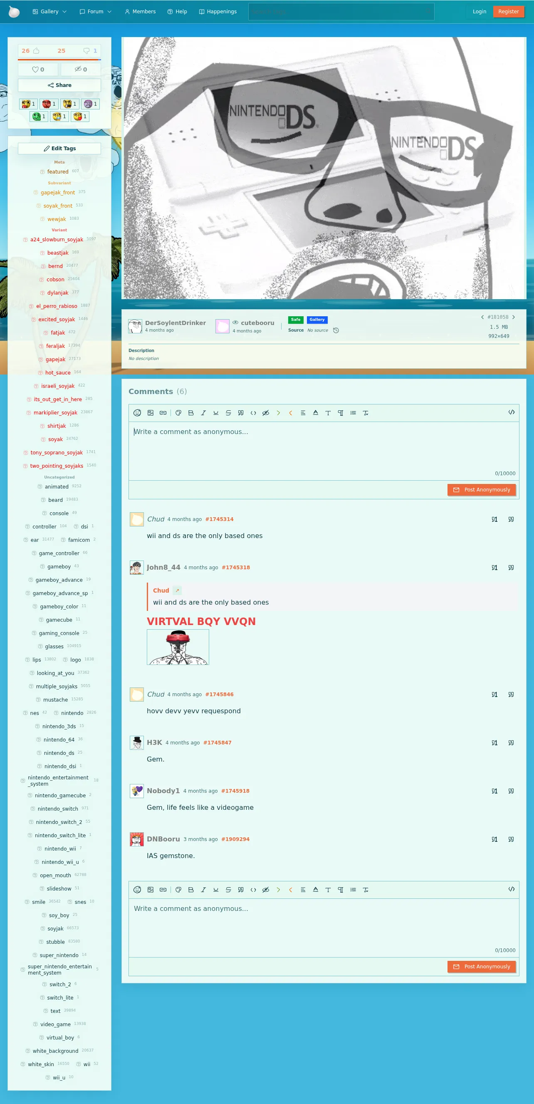Insert a list in the upper comment editor
This screenshot has width=534, height=1104.
(x=353, y=413)
